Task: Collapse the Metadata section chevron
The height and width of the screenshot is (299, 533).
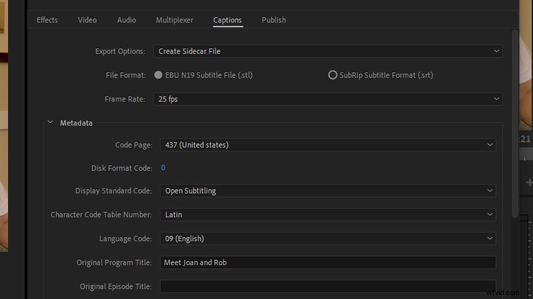Action: [x=50, y=122]
